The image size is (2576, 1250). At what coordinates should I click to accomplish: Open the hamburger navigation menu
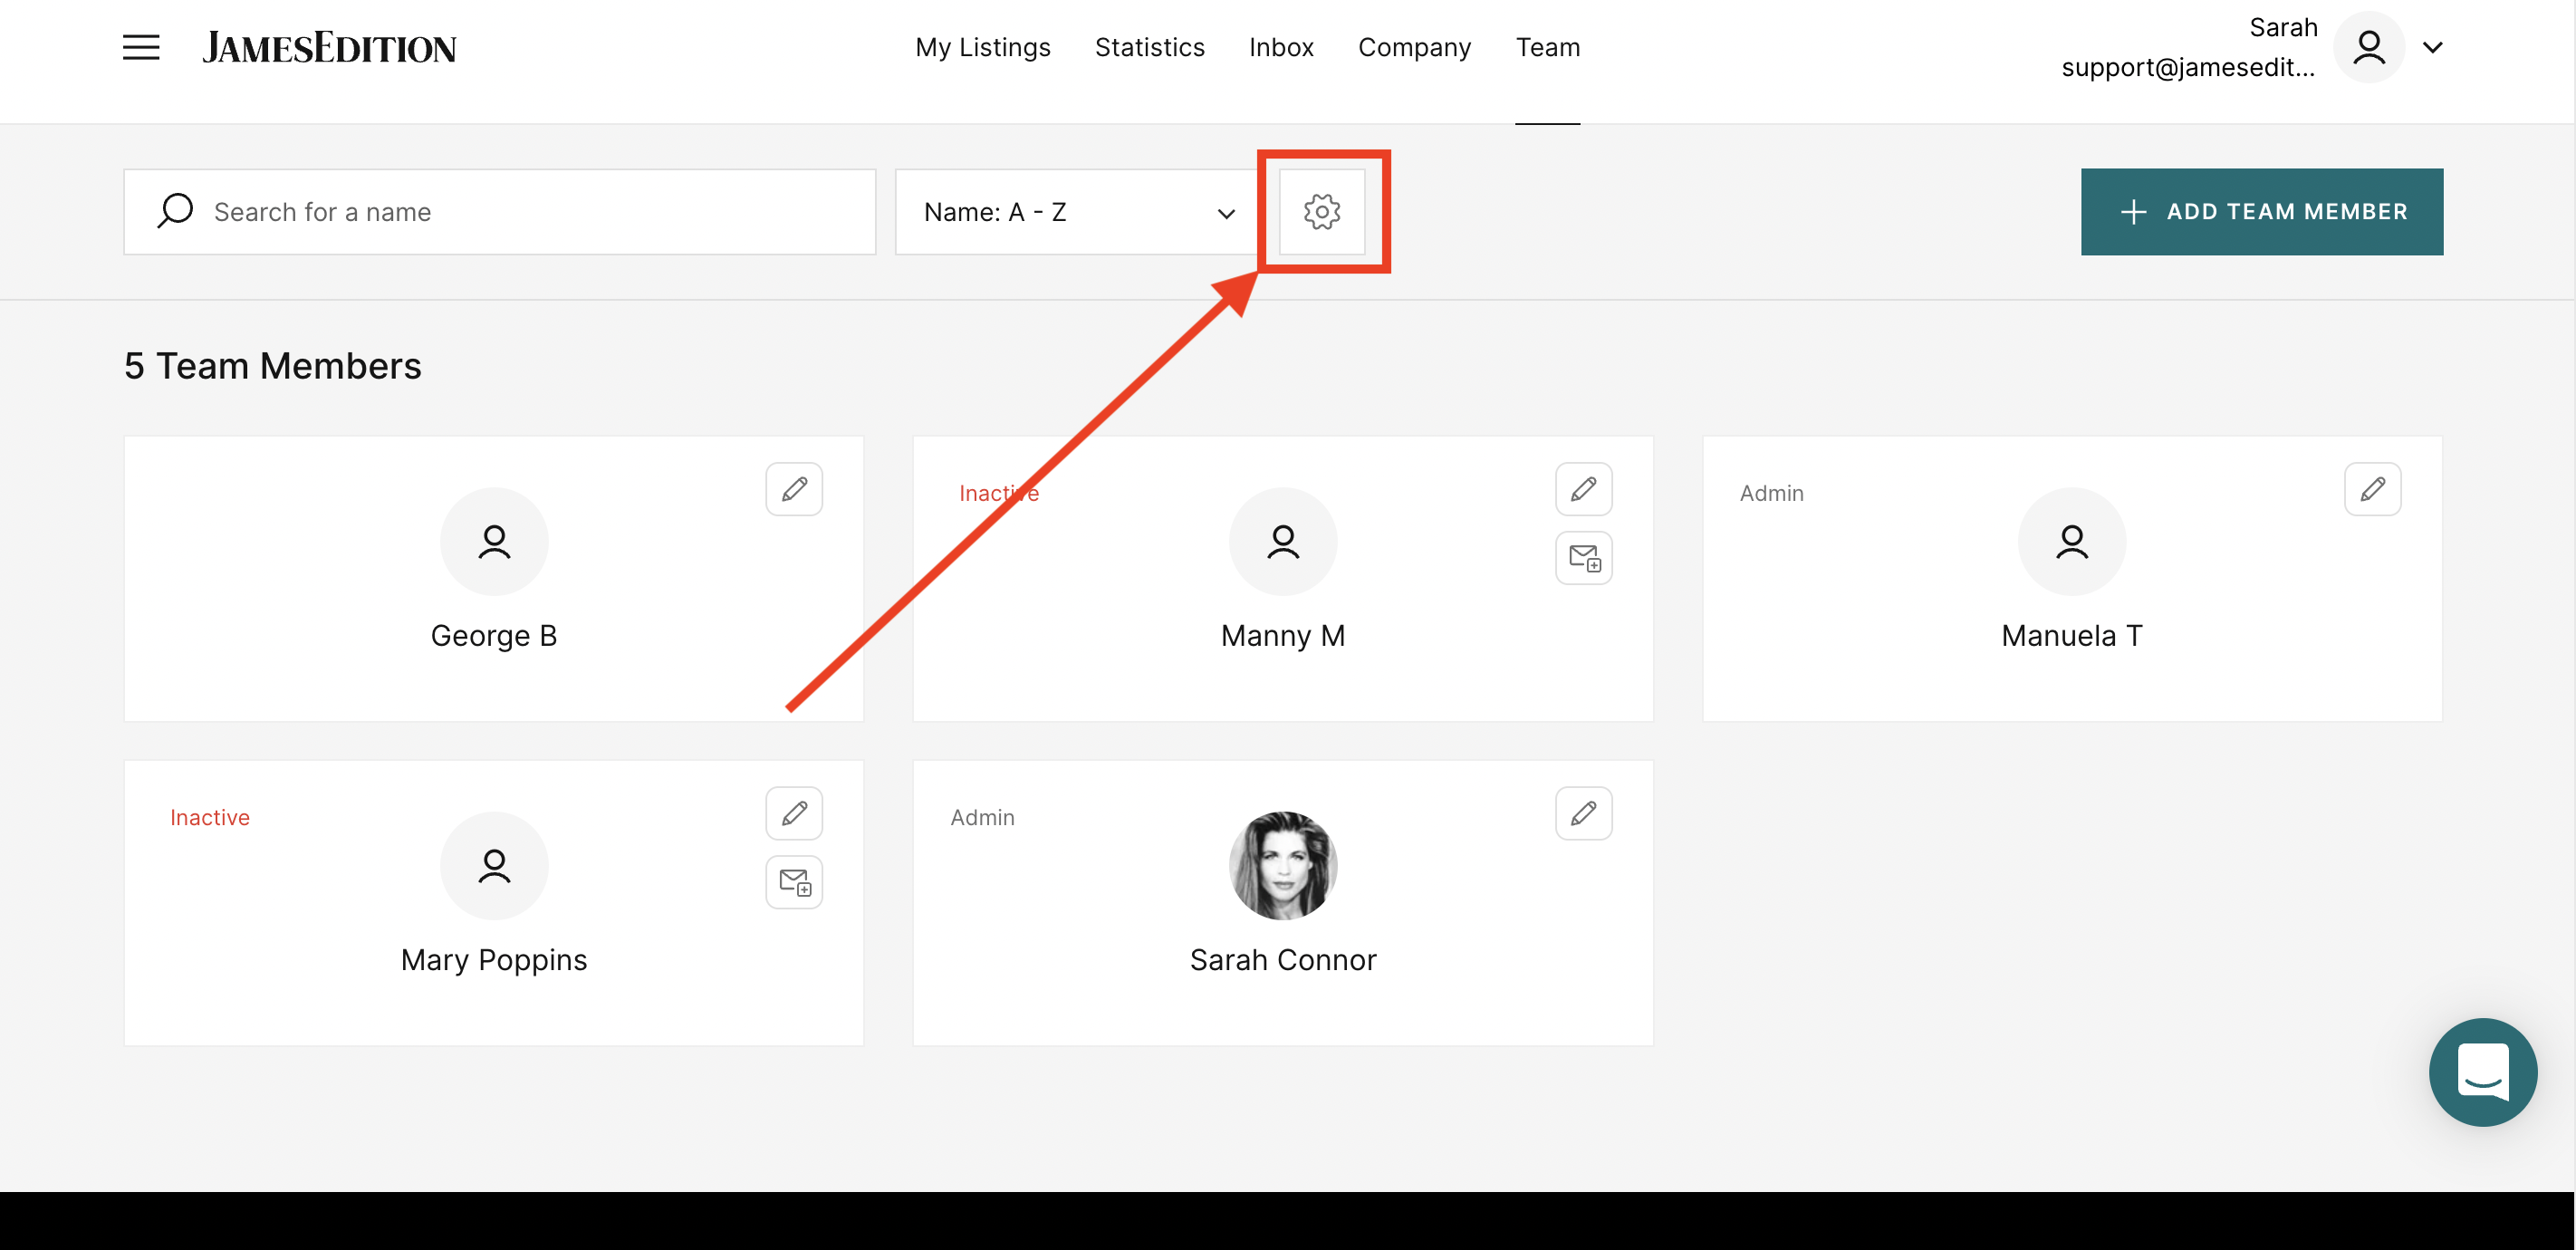pyautogui.click(x=141, y=47)
